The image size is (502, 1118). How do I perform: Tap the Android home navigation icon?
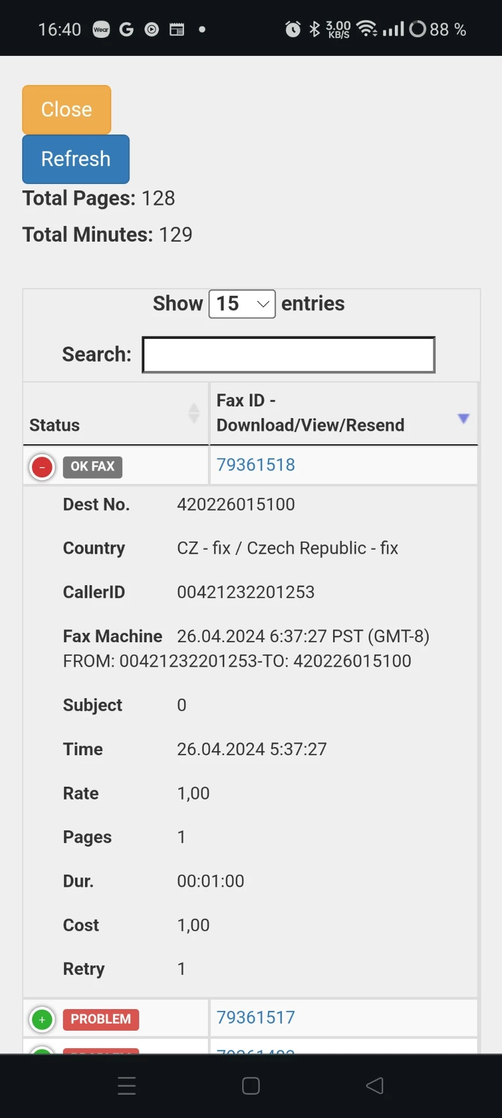tap(251, 1085)
